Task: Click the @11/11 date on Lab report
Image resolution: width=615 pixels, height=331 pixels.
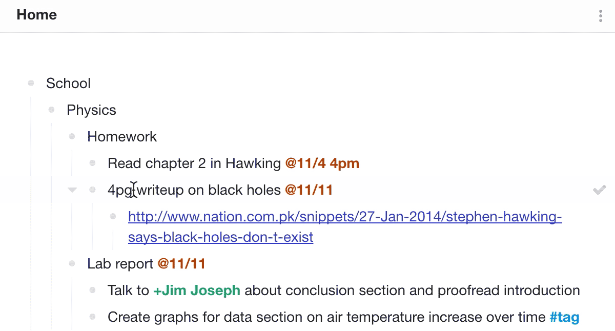Action: [181, 264]
